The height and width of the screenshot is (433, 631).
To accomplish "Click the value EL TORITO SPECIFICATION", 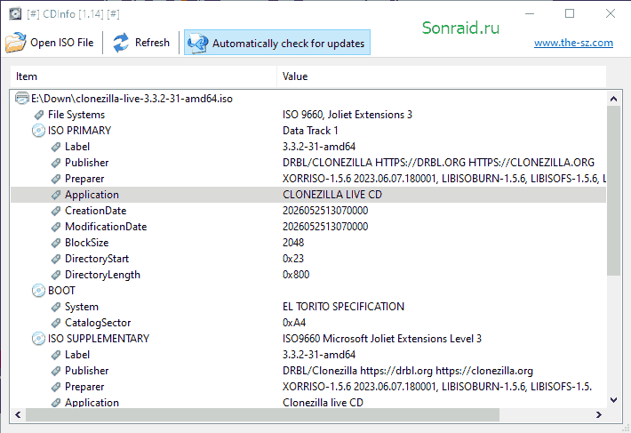I will click(x=343, y=307).
